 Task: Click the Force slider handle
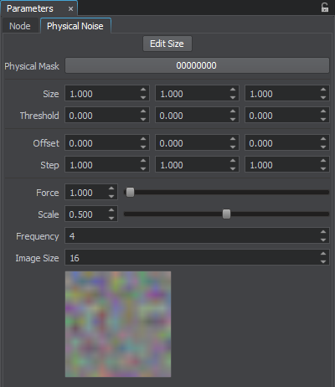click(130, 193)
